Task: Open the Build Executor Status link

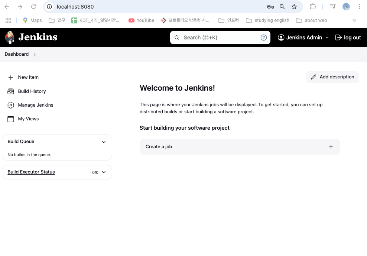Action: (x=31, y=172)
